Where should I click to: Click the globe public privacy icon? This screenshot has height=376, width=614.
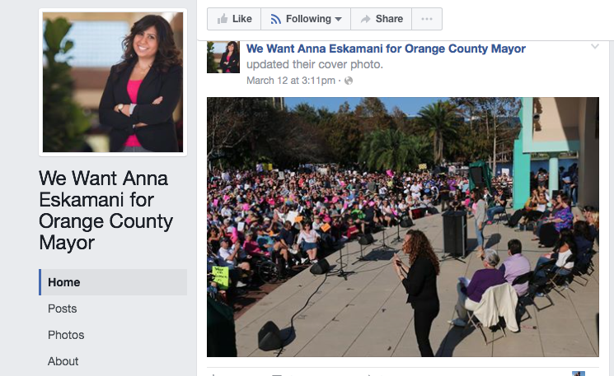tap(349, 81)
